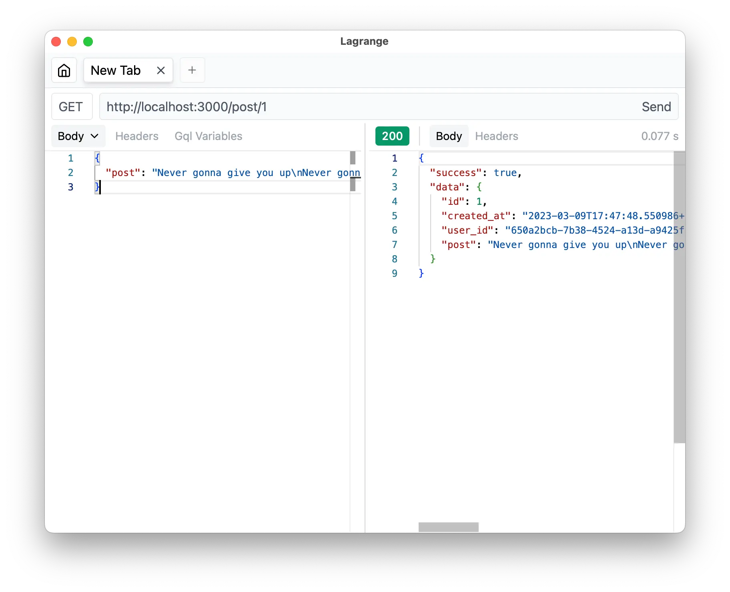Click the "success" key in response
The width and height of the screenshot is (730, 592).
(x=455, y=173)
